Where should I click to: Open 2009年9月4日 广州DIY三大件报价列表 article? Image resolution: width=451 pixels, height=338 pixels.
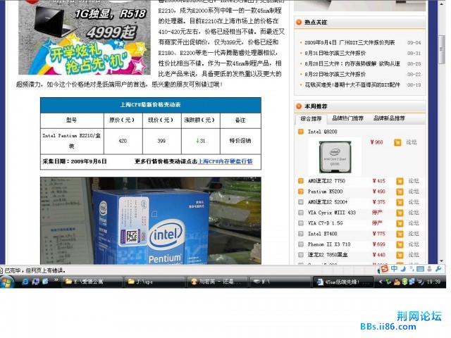(x=350, y=42)
